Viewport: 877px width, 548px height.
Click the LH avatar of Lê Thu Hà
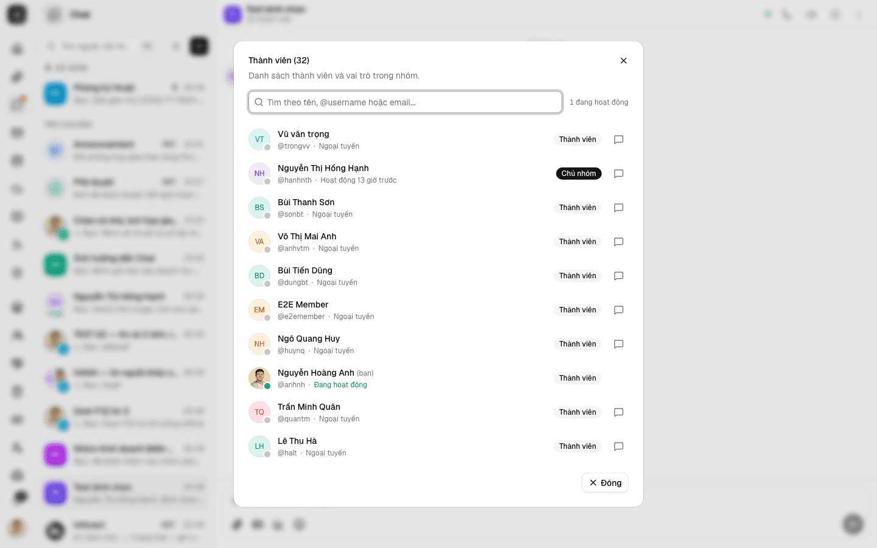pos(259,446)
